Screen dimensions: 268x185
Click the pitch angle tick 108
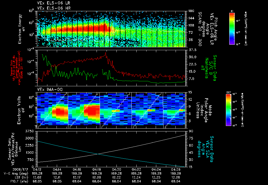click(x=191, y=25)
